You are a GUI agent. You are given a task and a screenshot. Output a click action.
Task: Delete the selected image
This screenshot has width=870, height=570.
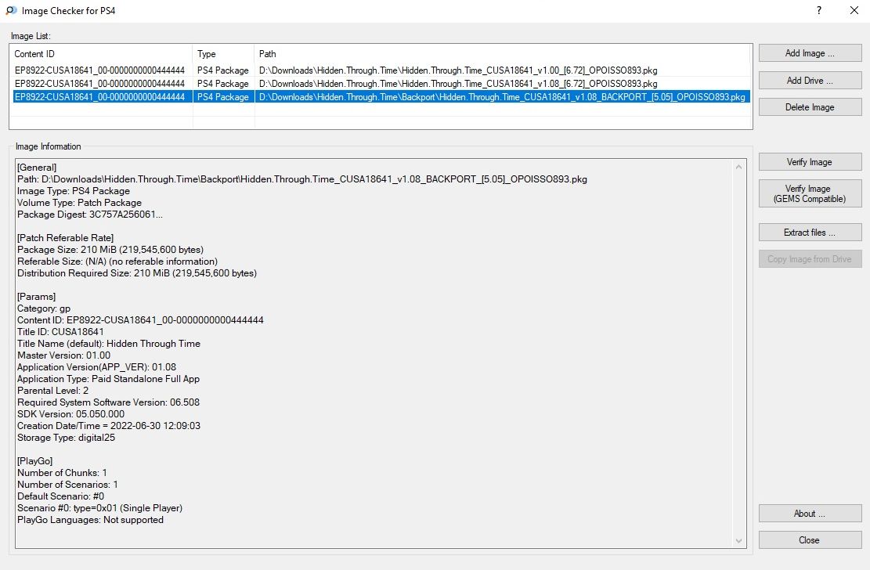810,107
